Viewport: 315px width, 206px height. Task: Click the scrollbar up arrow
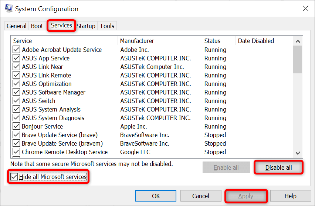[298, 41]
